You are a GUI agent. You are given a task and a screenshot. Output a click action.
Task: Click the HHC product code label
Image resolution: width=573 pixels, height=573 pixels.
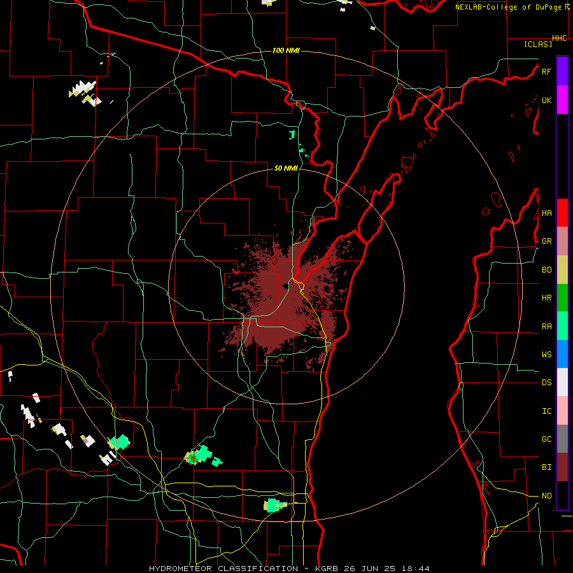coord(559,38)
